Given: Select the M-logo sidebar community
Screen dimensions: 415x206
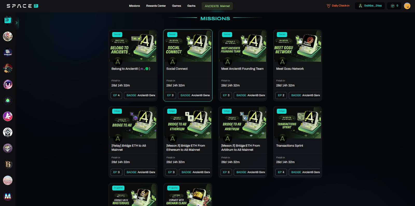Looking at the screenshot, I should point(8,196).
